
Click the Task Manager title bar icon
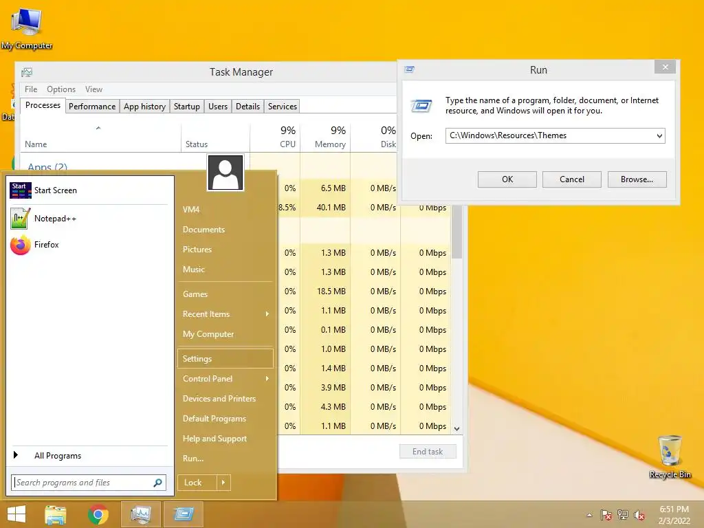(27, 71)
